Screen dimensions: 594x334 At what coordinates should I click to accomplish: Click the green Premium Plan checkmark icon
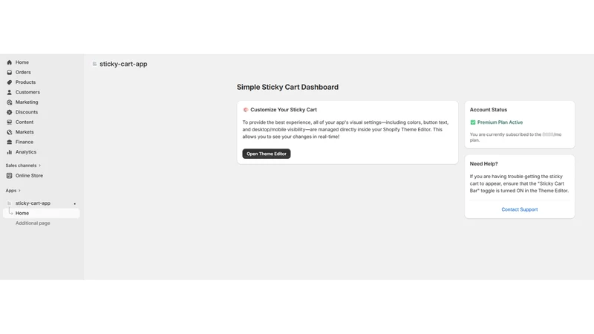(473, 122)
